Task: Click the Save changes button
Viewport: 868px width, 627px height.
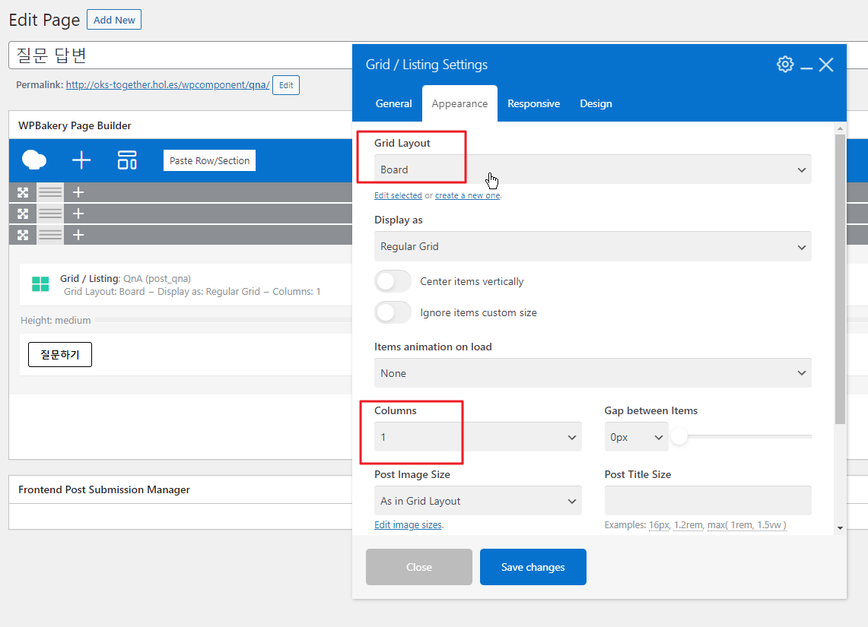Action: coord(533,567)
